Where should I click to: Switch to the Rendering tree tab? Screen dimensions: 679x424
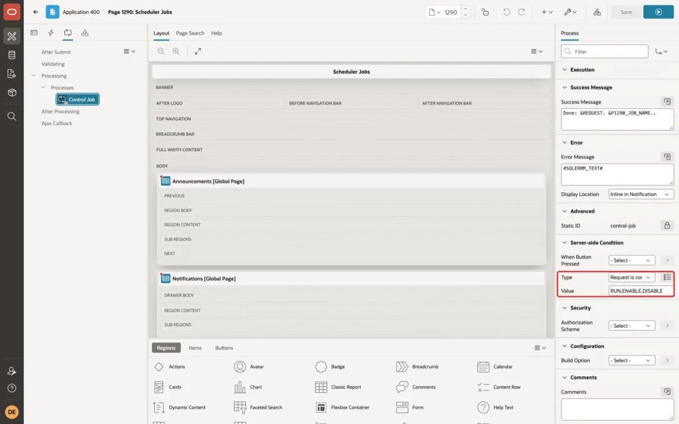tap(34, 33)
